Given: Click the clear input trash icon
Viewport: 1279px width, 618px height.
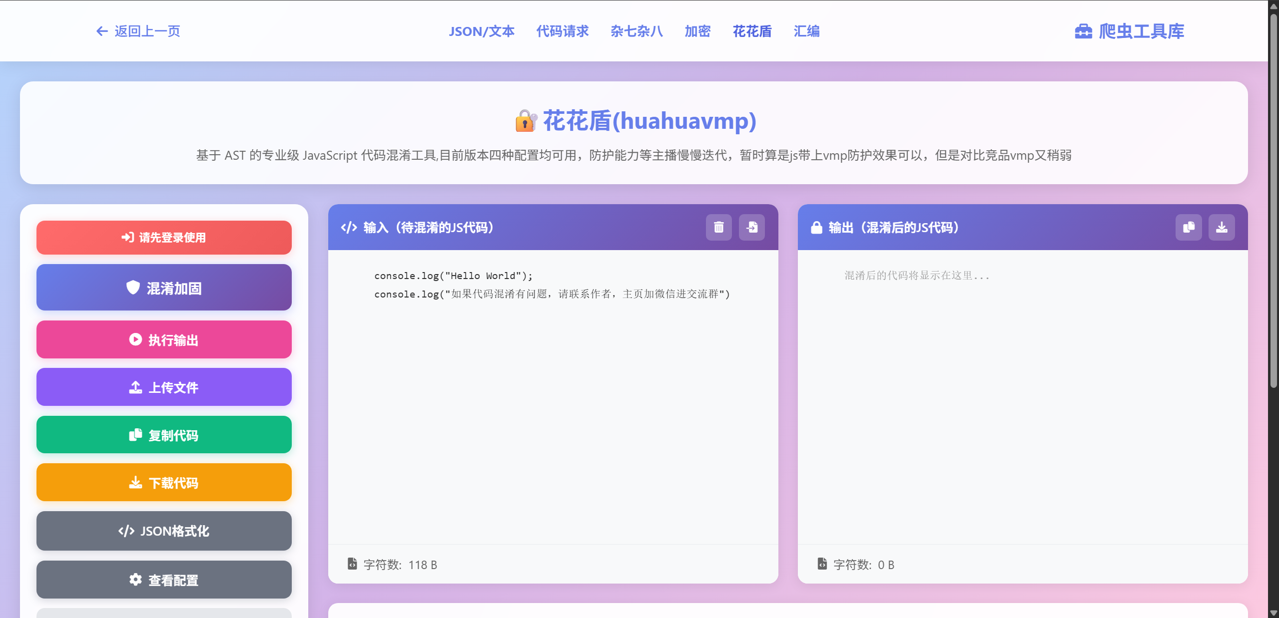Looking at the screenshot, I should pos(718,227).
